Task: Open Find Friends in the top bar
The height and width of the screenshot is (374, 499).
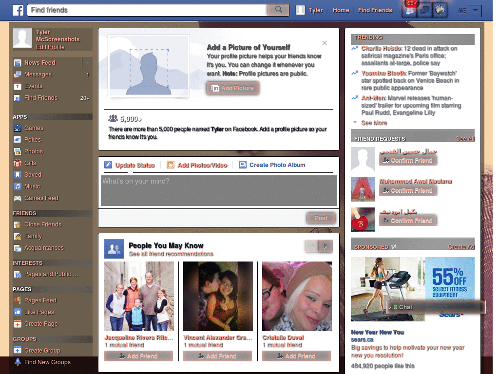Action: pos(375,10)
